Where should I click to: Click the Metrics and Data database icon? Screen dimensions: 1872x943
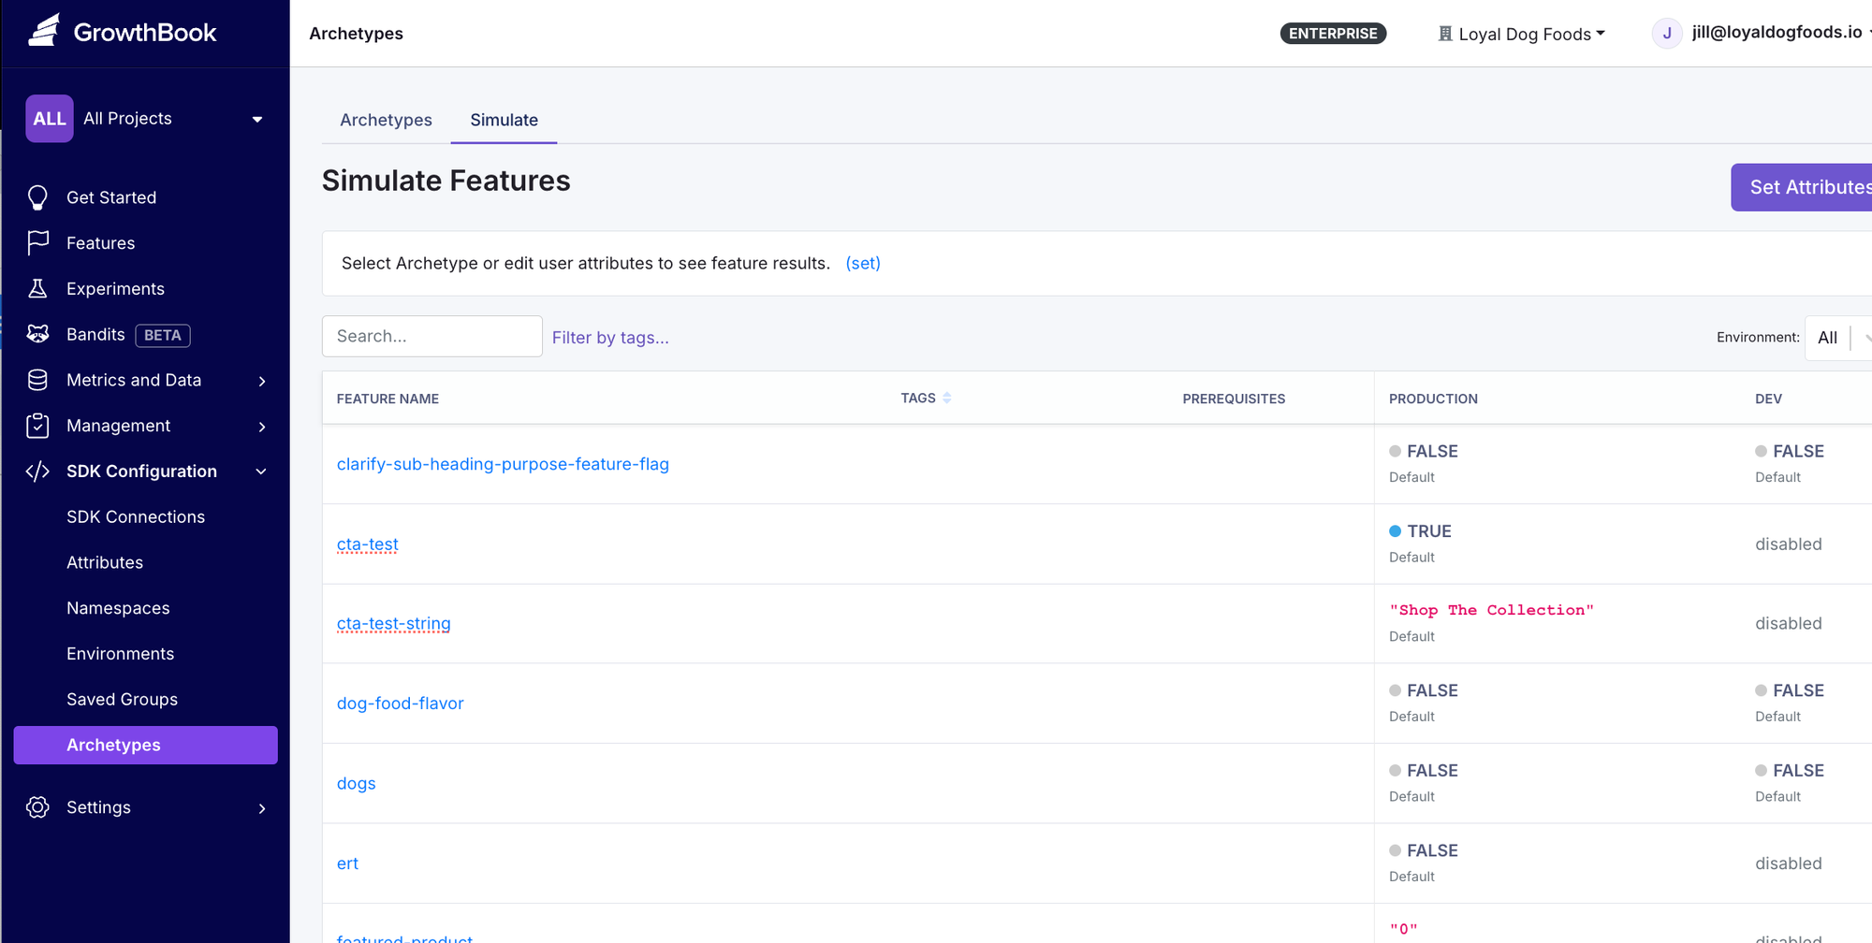pos(37,380)
